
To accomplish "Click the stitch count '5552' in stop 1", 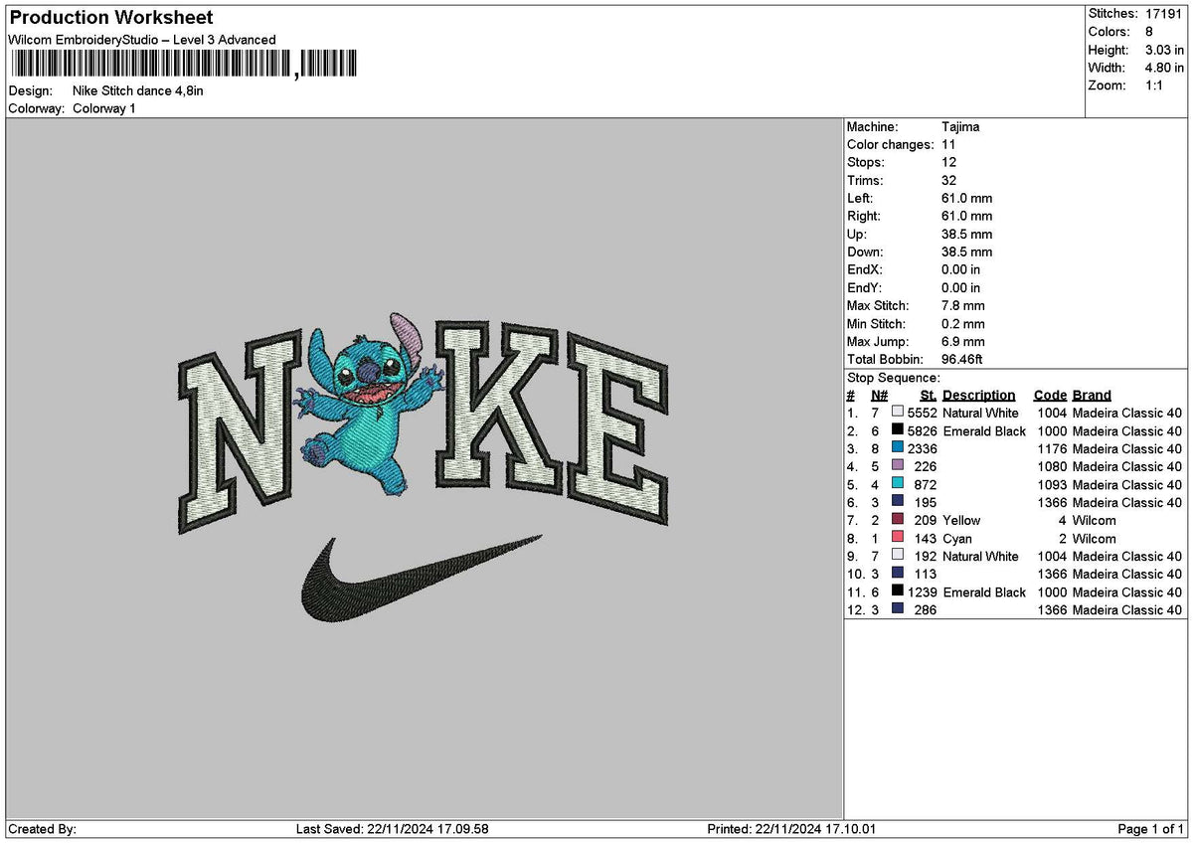I will click(923, 414).
